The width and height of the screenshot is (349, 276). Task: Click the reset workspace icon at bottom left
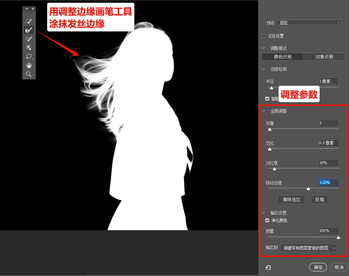tap(268, 267)
